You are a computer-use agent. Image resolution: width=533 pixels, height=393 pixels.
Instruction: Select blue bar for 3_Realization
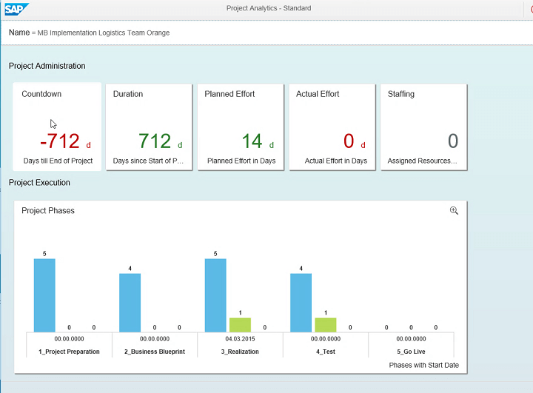215,295
